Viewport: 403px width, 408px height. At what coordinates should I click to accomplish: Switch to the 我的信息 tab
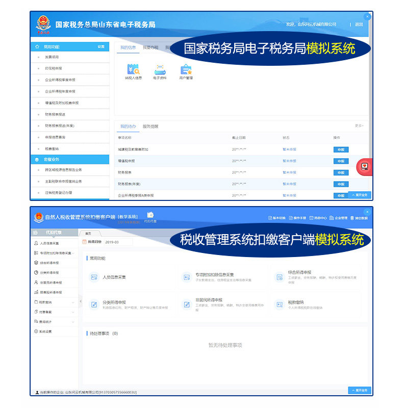click(x=128, y=47)
